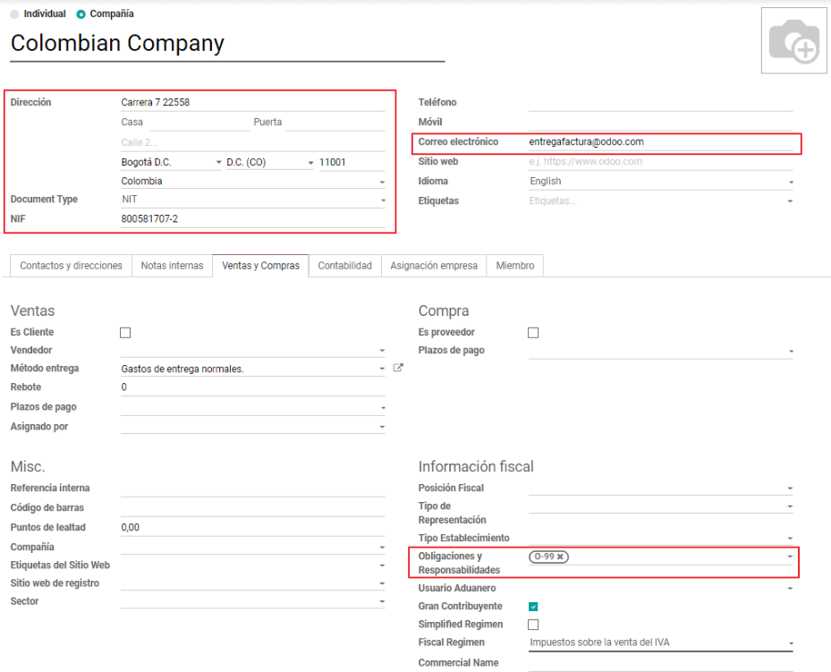Expand the Vendedor dropdown arrow
This screenshot has height=672, width=831.
(382, 351)
